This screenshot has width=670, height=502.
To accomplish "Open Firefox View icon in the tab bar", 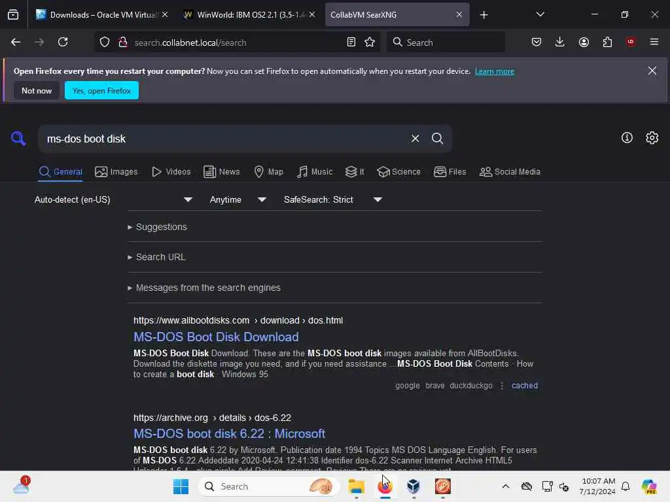I will click(13, 15).
